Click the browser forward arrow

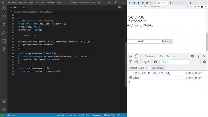133,6
